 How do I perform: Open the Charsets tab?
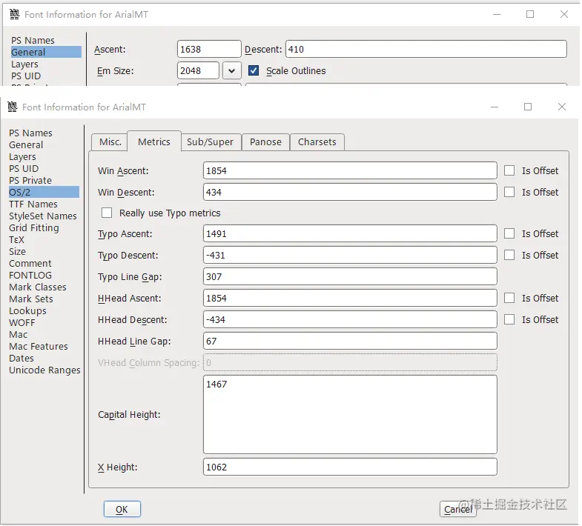[317, 142]
